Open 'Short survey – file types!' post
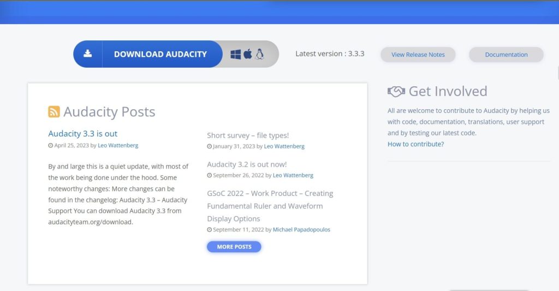Screen dimensions: 559x291 248,135
